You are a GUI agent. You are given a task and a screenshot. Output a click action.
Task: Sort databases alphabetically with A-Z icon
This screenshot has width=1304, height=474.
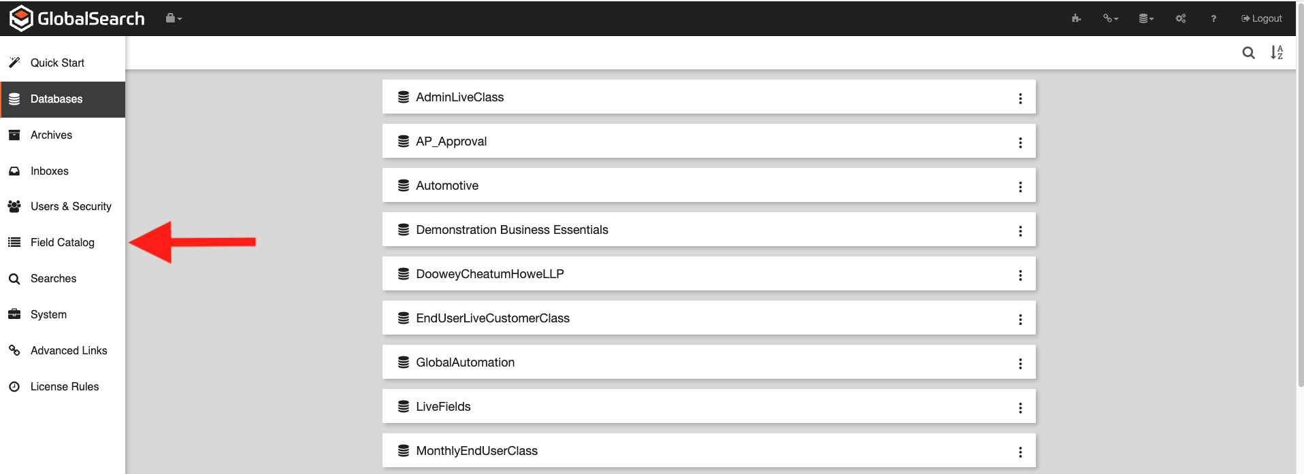pos(1277,52)
